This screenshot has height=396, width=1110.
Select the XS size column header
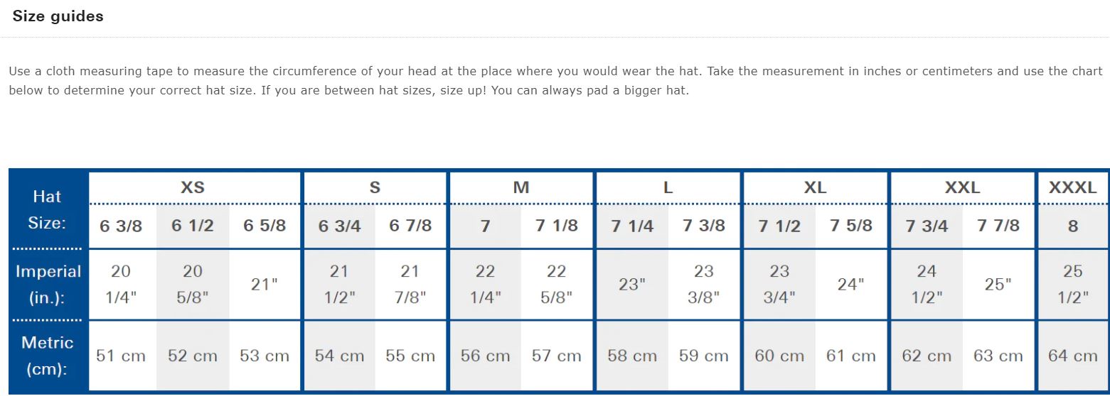[x=193, y=187]
